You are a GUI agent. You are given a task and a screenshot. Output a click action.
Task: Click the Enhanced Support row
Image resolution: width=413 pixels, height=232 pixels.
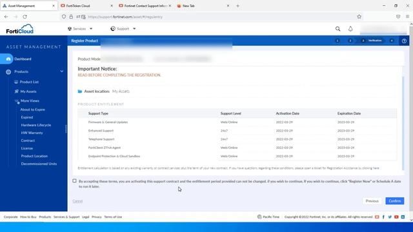(237, 130)
